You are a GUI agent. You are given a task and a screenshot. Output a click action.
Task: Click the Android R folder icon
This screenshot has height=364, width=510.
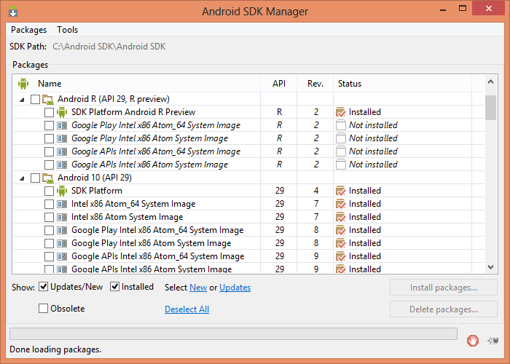click(x=48, y=99)
